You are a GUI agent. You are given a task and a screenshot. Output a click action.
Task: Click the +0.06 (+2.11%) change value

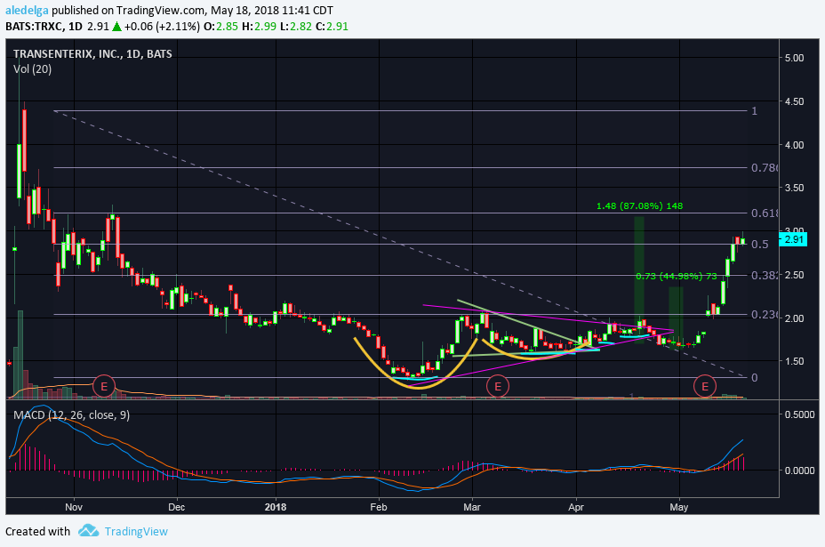click(162, 27)
